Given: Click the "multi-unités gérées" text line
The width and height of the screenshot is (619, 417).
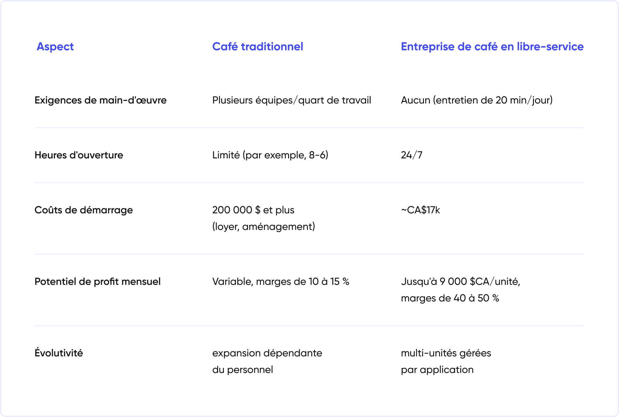Looking at the screenshot, I should tap(446, 353).
